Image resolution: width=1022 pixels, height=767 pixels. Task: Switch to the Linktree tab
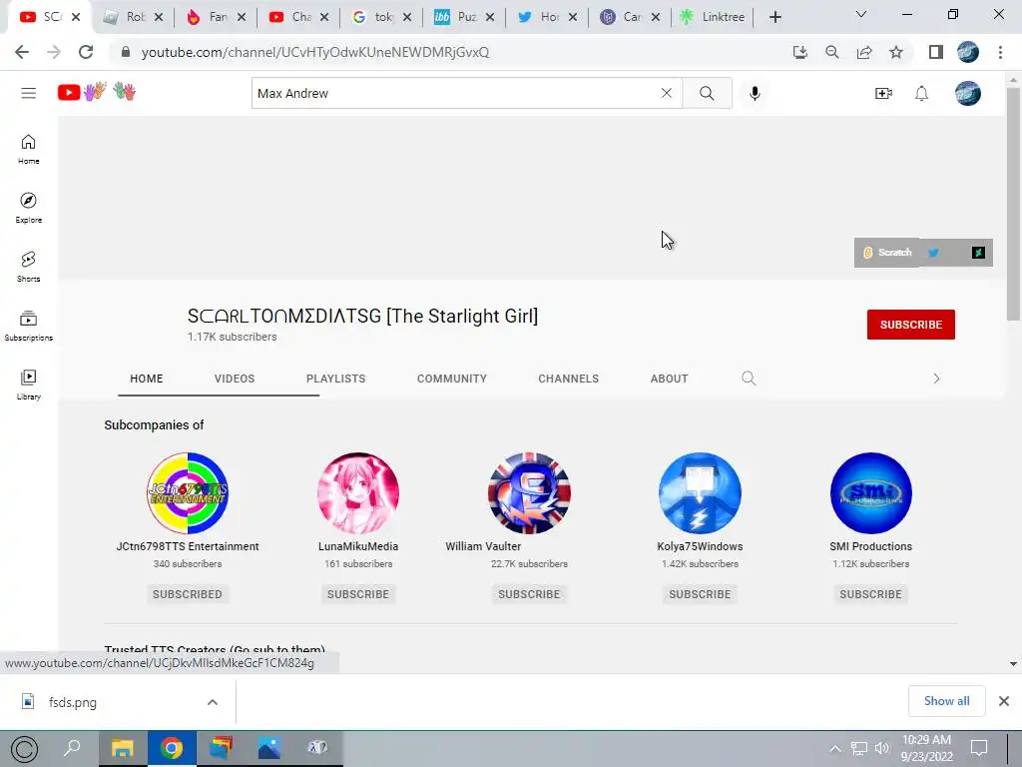pyautogui.click(x=713, y=17)
